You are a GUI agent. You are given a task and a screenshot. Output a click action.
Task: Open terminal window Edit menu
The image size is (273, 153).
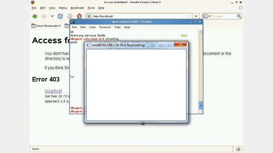[83, 27]
